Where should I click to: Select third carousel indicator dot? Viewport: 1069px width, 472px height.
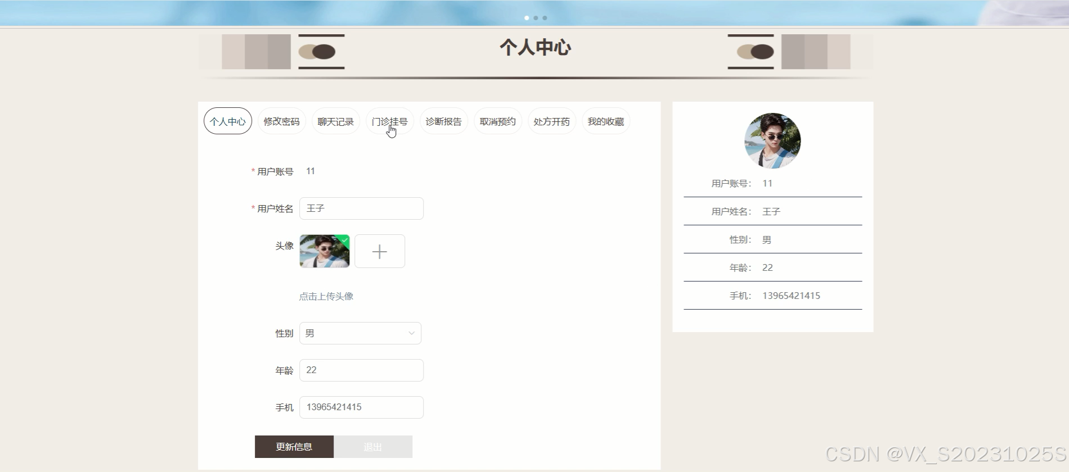point(545,18)
